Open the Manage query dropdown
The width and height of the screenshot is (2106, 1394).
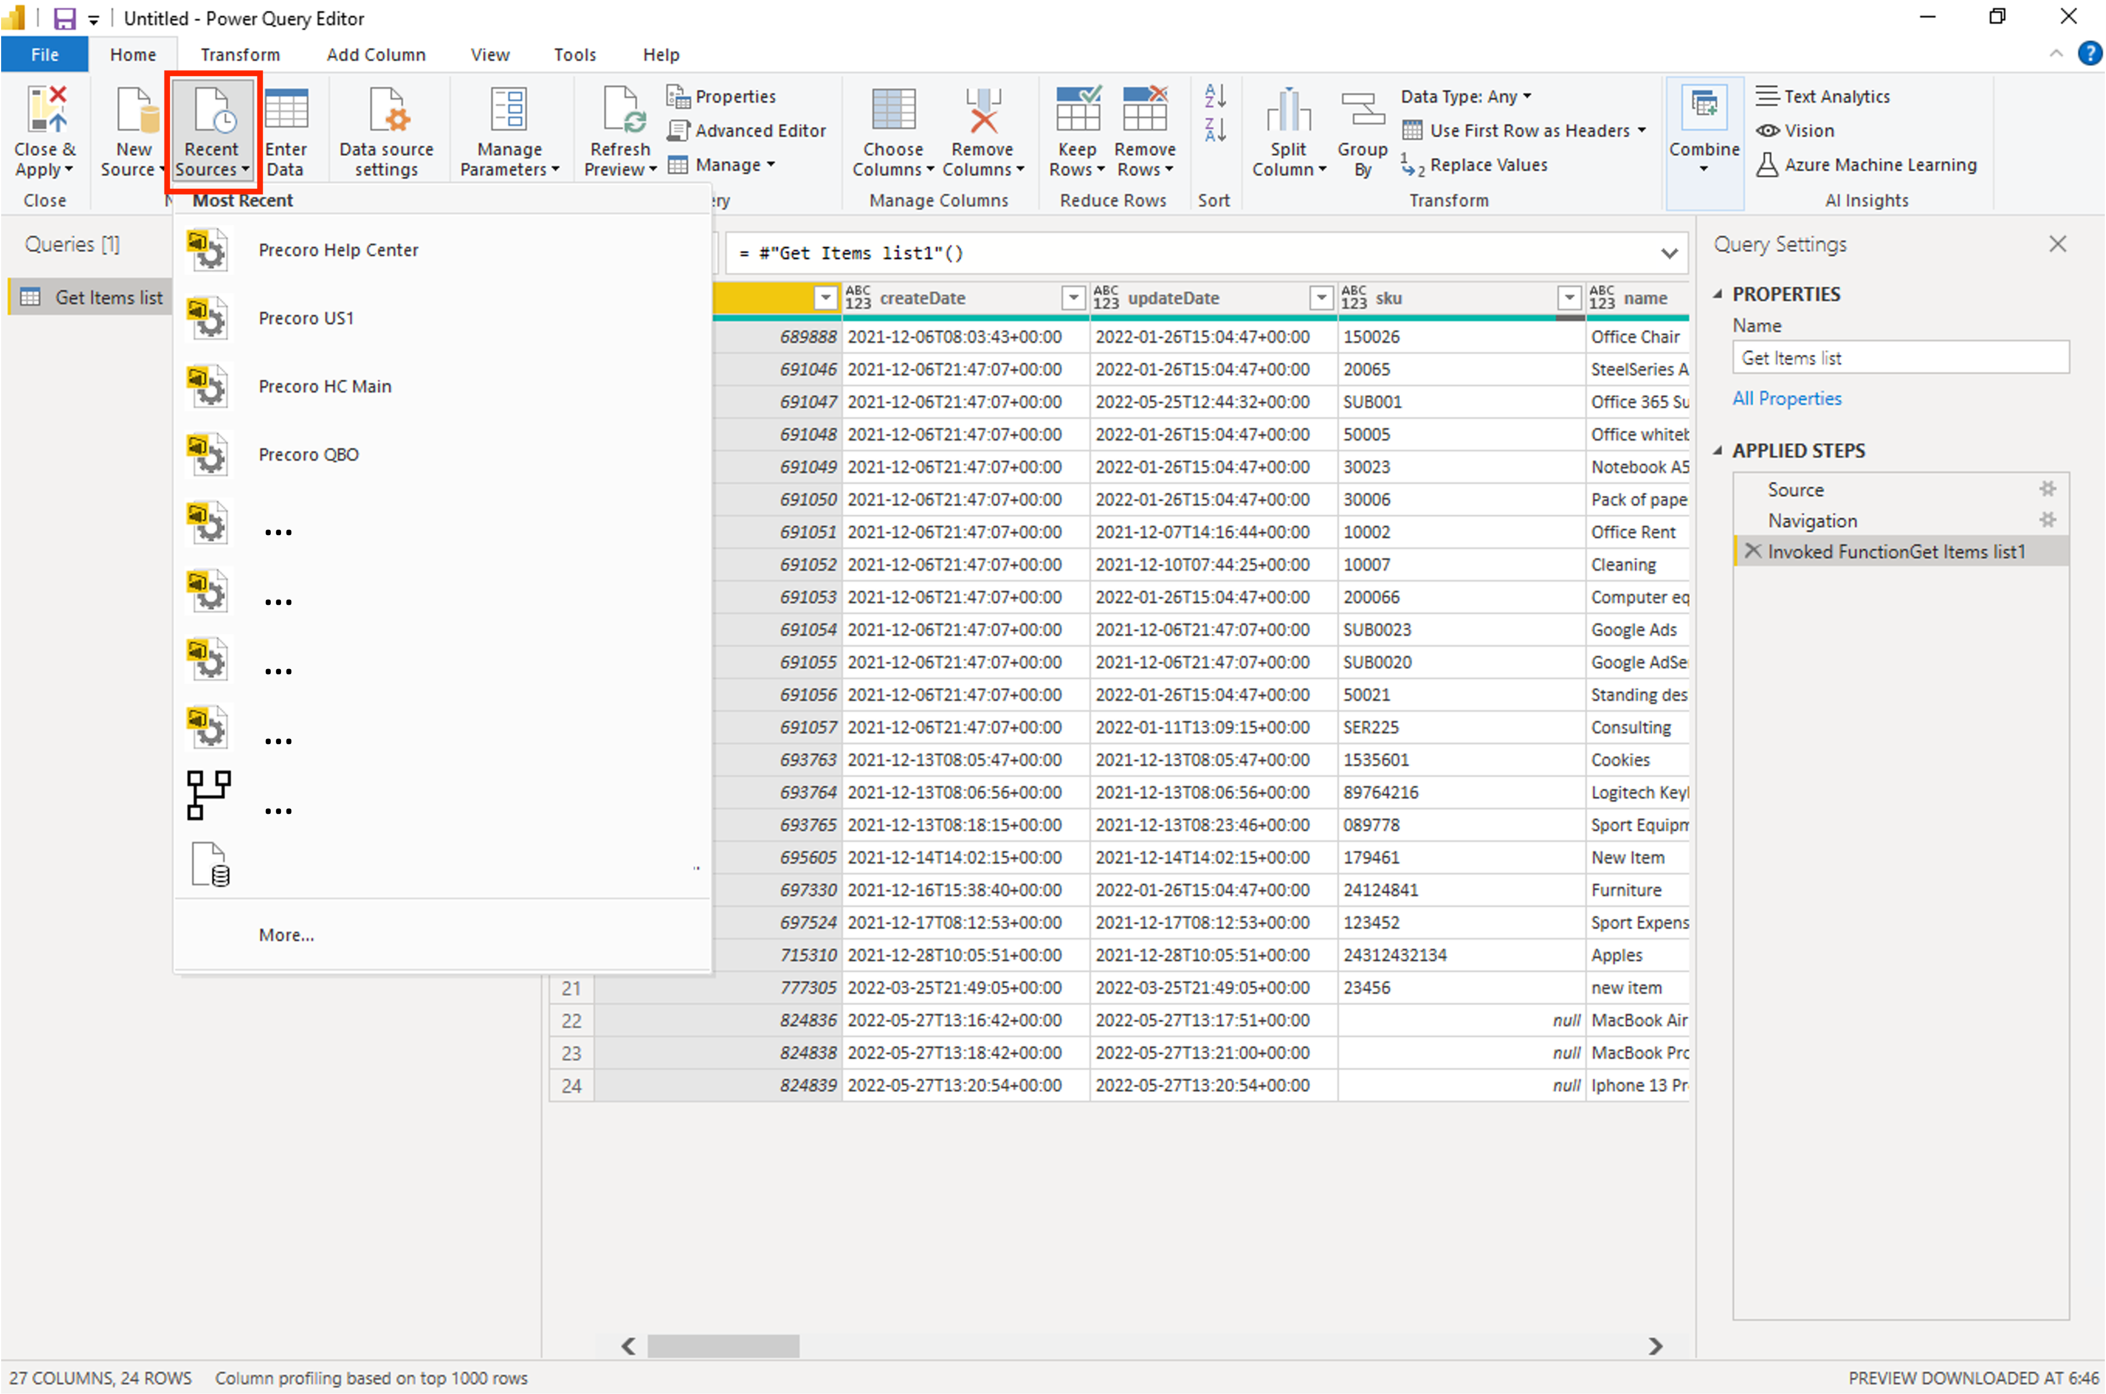[721, 166]
